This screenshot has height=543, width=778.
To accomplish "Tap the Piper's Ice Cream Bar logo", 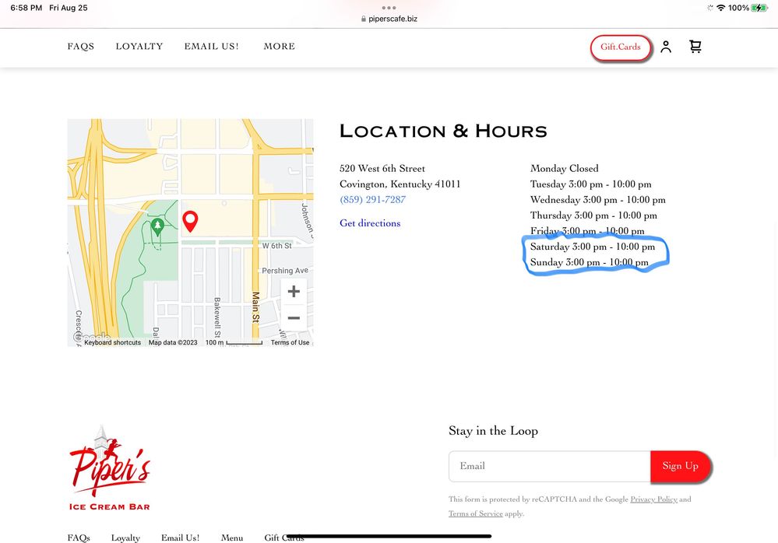I will coord(110,468).
